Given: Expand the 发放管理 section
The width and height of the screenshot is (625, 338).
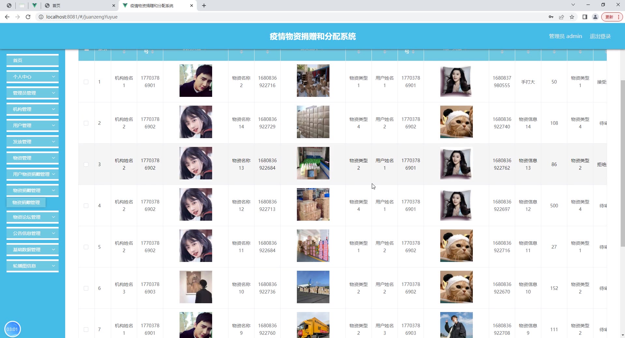Looking at the screenshot, I should point(33,142).
